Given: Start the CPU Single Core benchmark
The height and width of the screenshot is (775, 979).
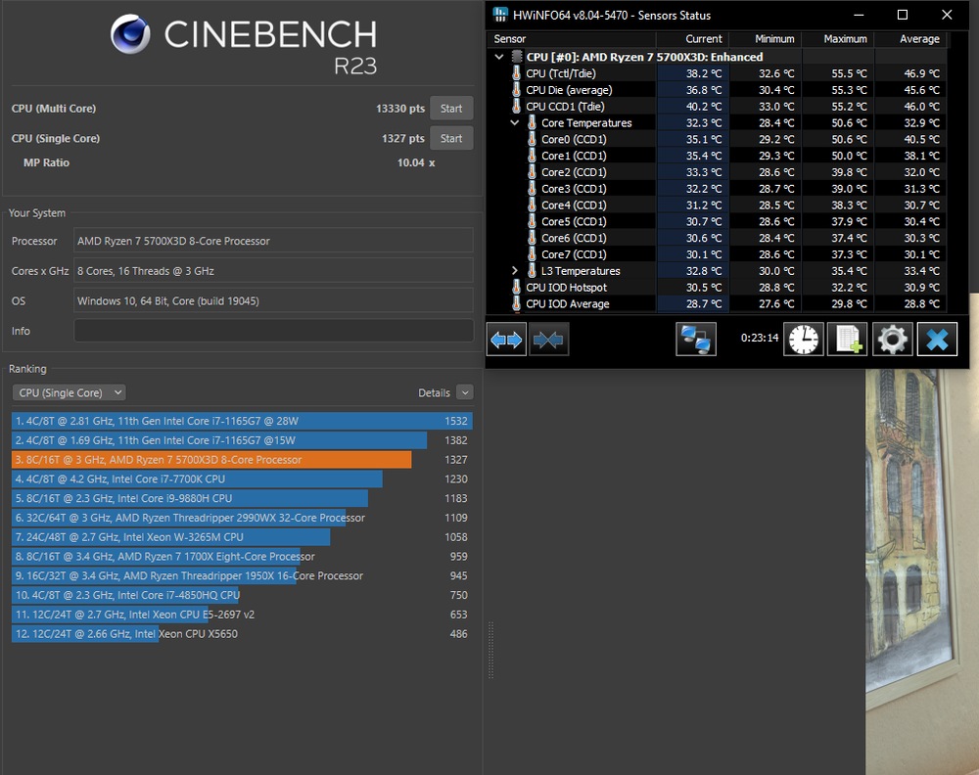Looking at the screenshot, I should click(450, 138).
